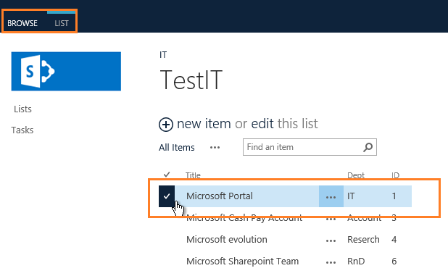This screenshot has height=276, width=448.
Task: Sort by the Title column header
Action: coord(193,175)
